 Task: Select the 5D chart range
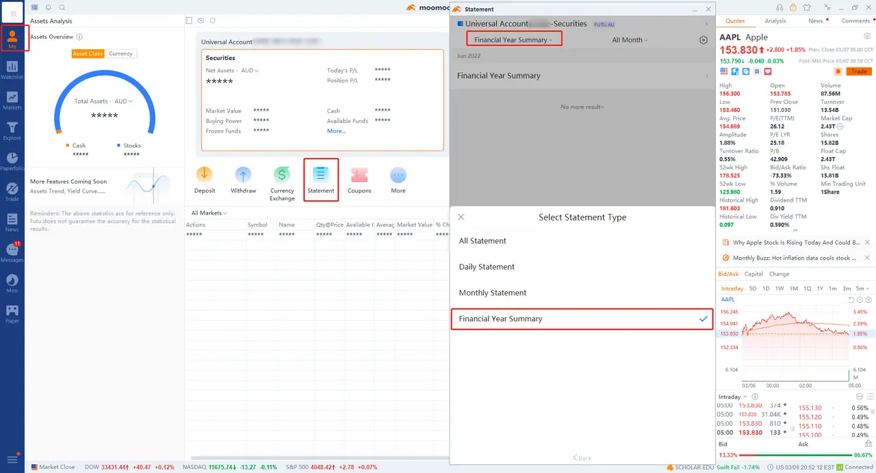coord(753,288)
